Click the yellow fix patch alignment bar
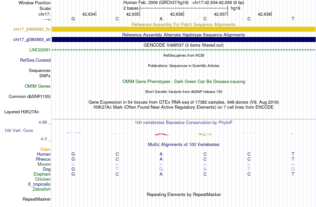This screenshot has height=207, width=316. click(184, 29)
